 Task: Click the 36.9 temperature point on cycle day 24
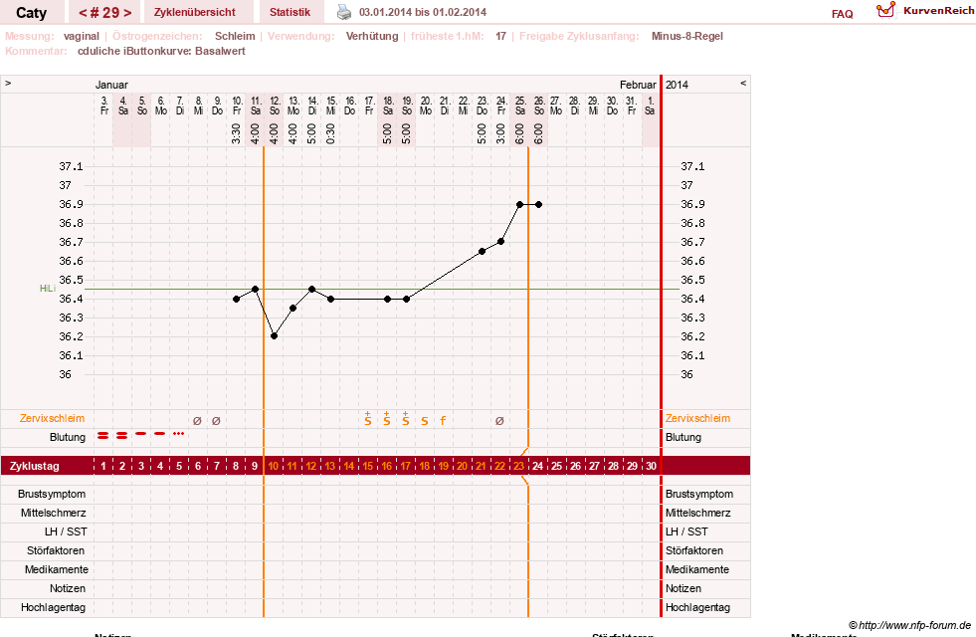pyautogui.click(x=538, y=204)
